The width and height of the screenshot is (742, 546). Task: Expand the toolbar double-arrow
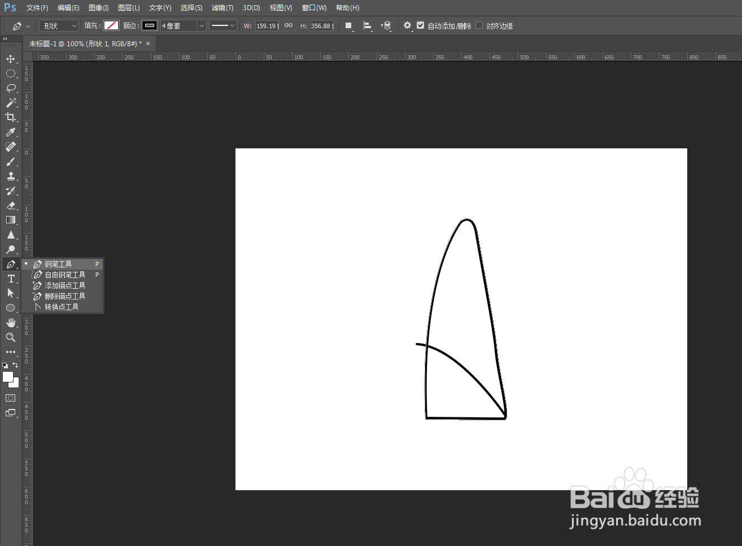click(5, 39)
